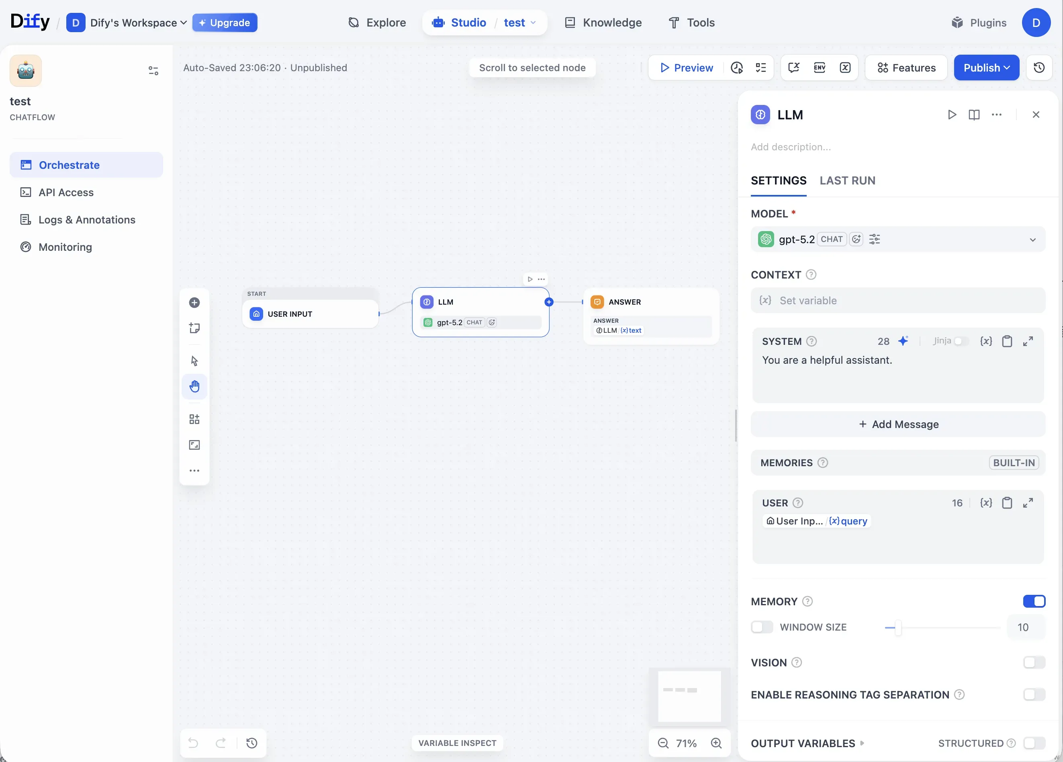Open the gpt-5.2 model dropdown
This screenshot has height=762, width=1063.
(x=1032, y=240)
